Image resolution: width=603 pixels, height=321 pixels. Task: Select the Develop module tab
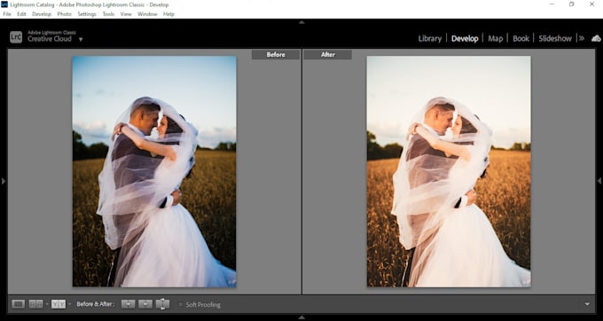pos(465,38)
